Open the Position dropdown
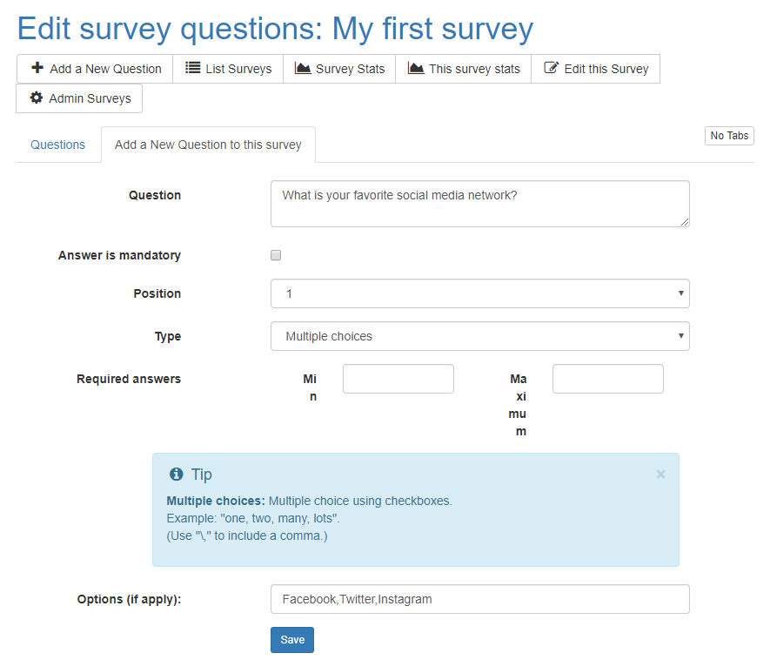This screenshot has height=660, width=770. [x=479, y=293]
